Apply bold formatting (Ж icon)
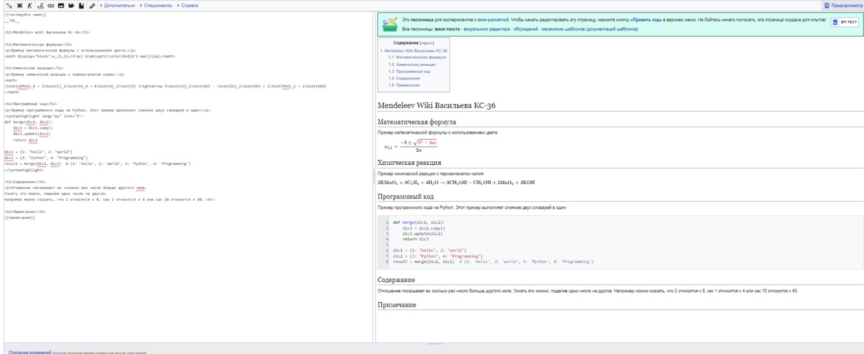The image size is (864, 354). coord(20,5)
